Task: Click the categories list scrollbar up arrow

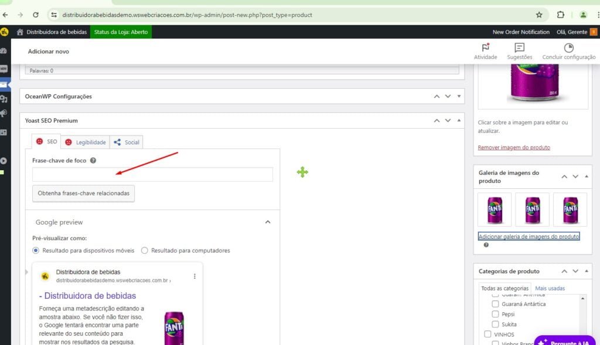Action: [582, 298]
